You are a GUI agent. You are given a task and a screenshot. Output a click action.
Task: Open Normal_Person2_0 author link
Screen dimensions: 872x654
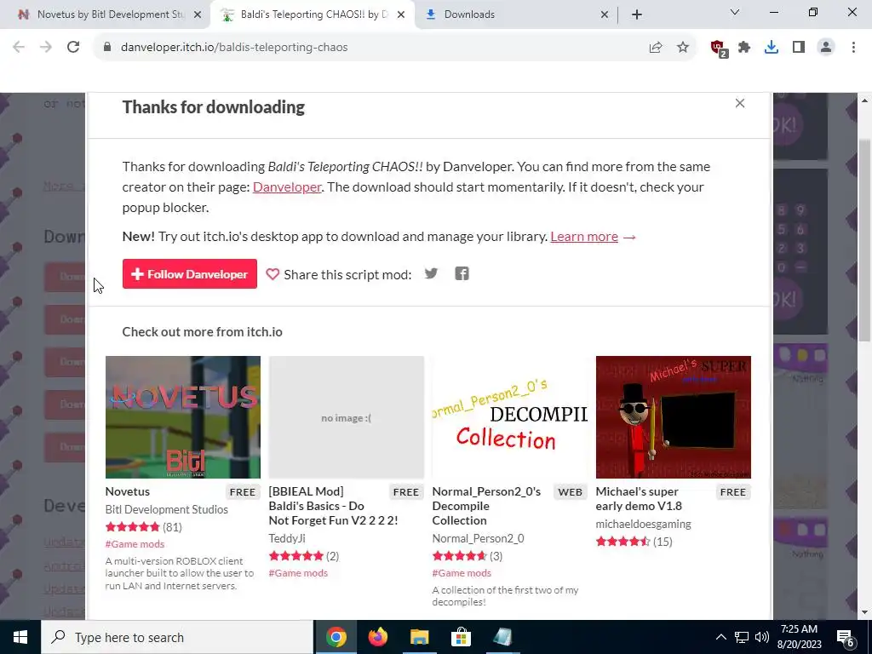click(479, 538)
